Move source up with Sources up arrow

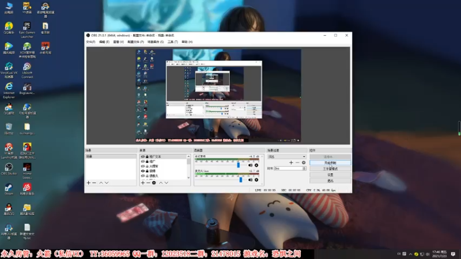pos(161,182)
